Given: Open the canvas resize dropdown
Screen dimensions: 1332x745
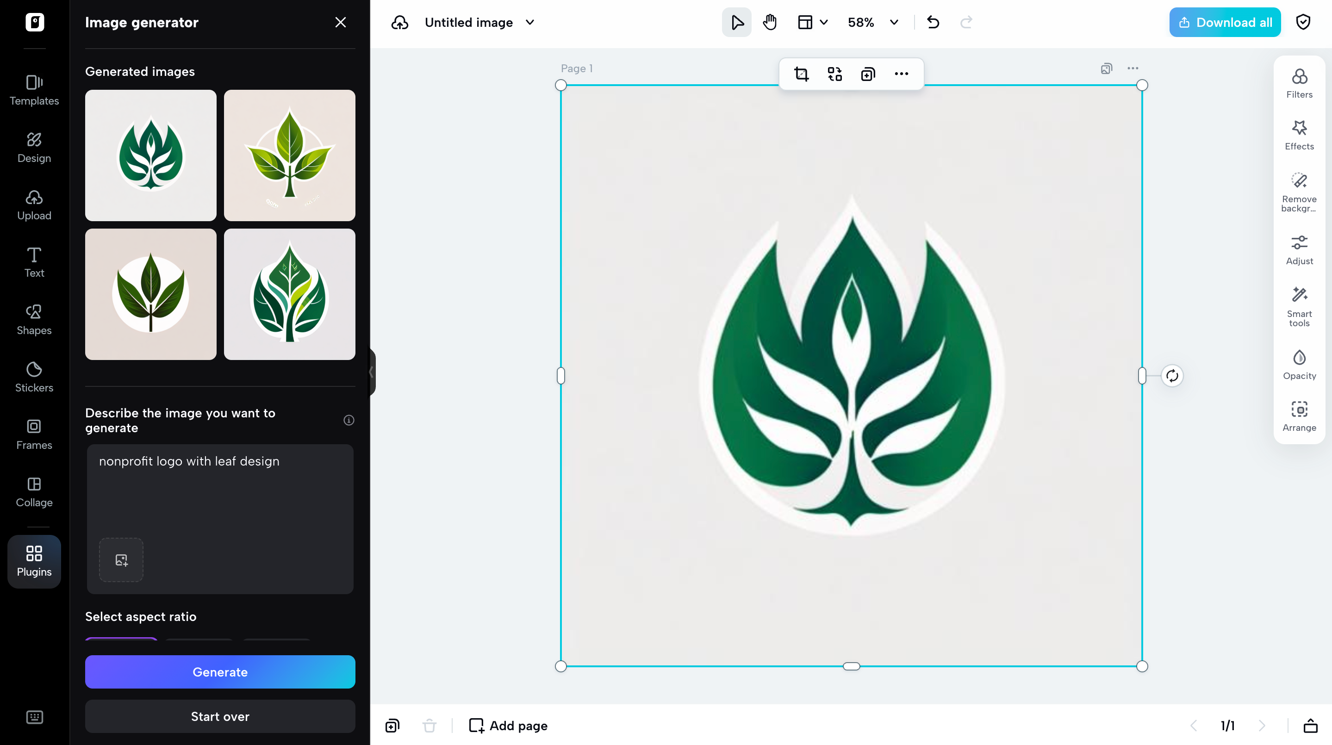Looking at the screenshot, I should tap(811, 22).
